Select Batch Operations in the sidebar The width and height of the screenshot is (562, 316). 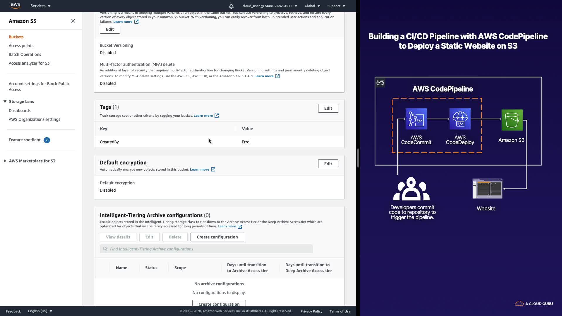[25, 54]
